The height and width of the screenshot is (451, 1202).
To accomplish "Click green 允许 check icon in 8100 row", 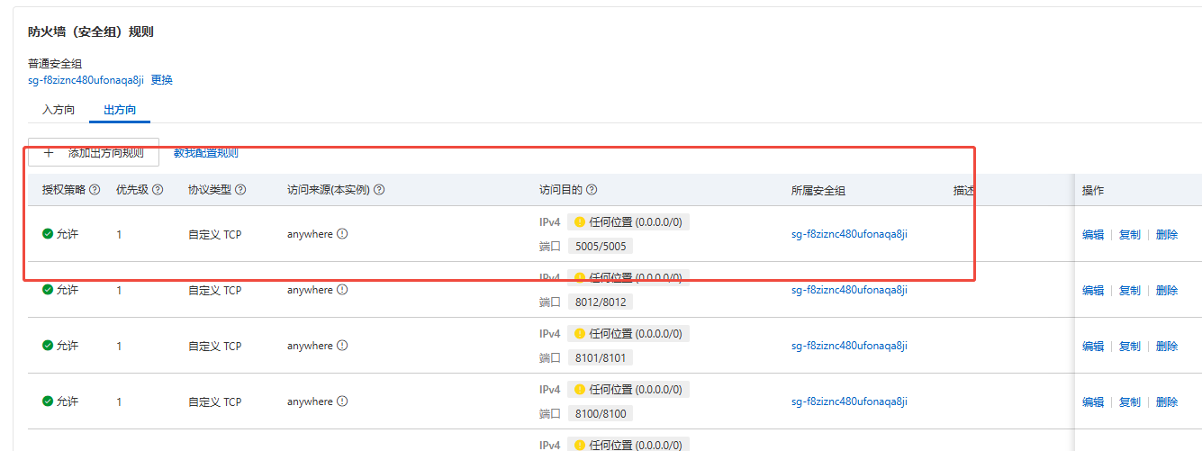I will (x=48, y=401).
